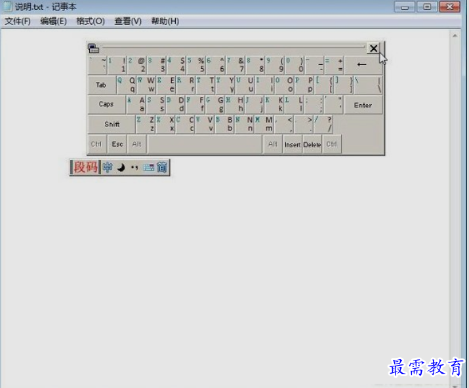This screenshot has width=469, height=388.
Task: Click the E key on soft keyboard
Action: [166, 85]
